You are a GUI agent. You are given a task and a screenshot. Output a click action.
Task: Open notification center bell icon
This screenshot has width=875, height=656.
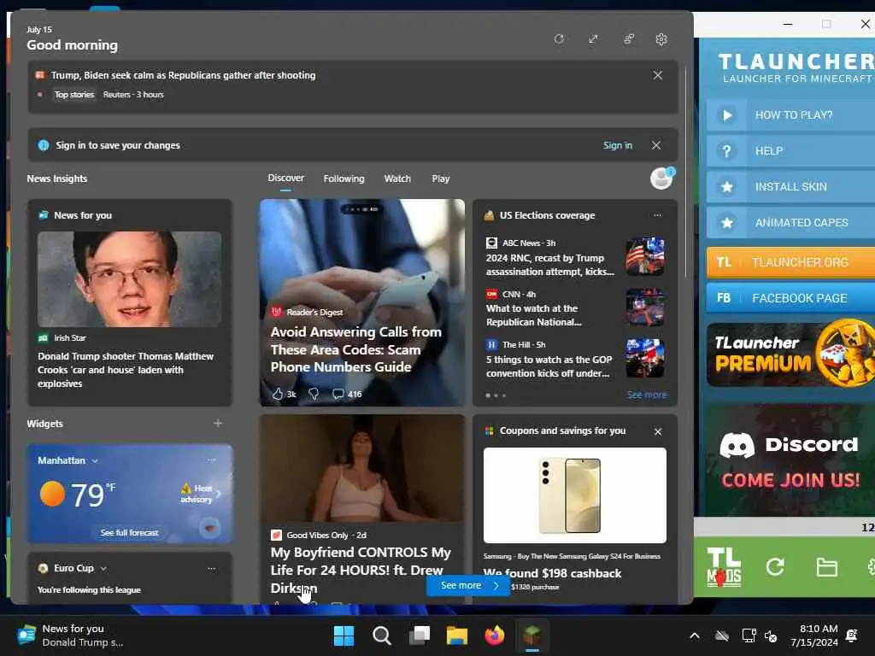852,635
